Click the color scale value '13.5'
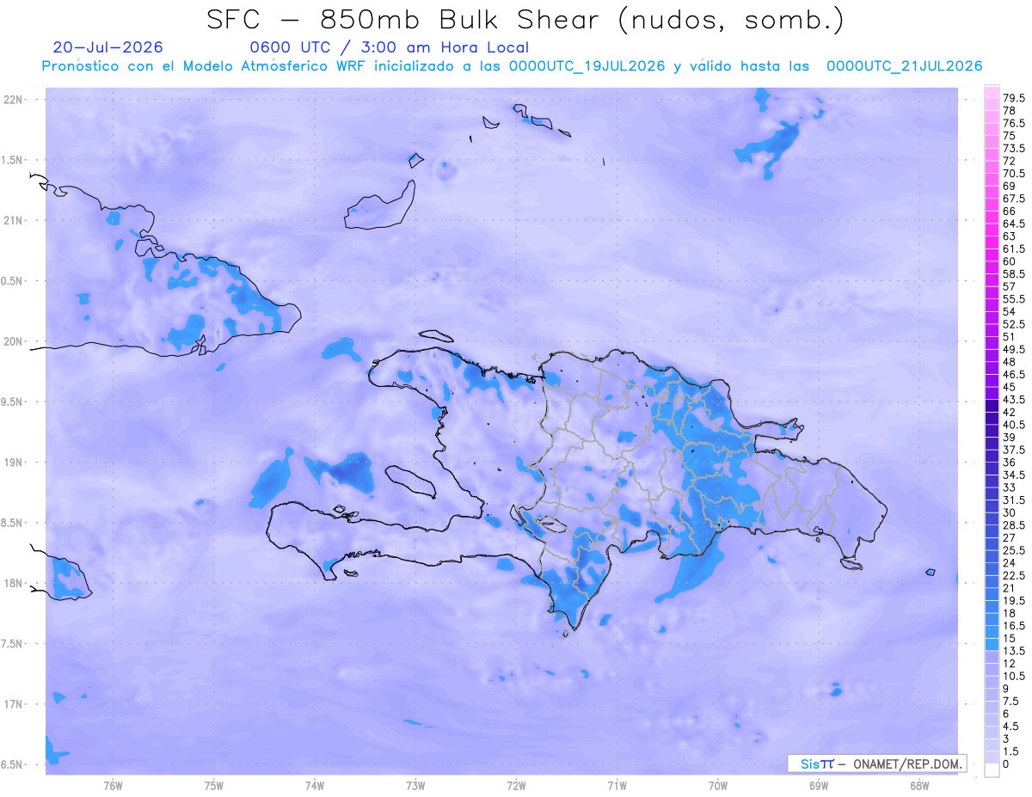The width and height of the screenshot is (1032, 797). coord(1013,651)
